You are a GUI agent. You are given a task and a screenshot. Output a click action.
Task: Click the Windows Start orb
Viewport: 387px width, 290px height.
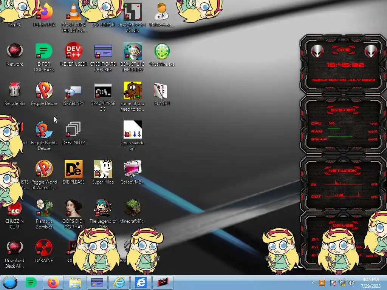10,282
